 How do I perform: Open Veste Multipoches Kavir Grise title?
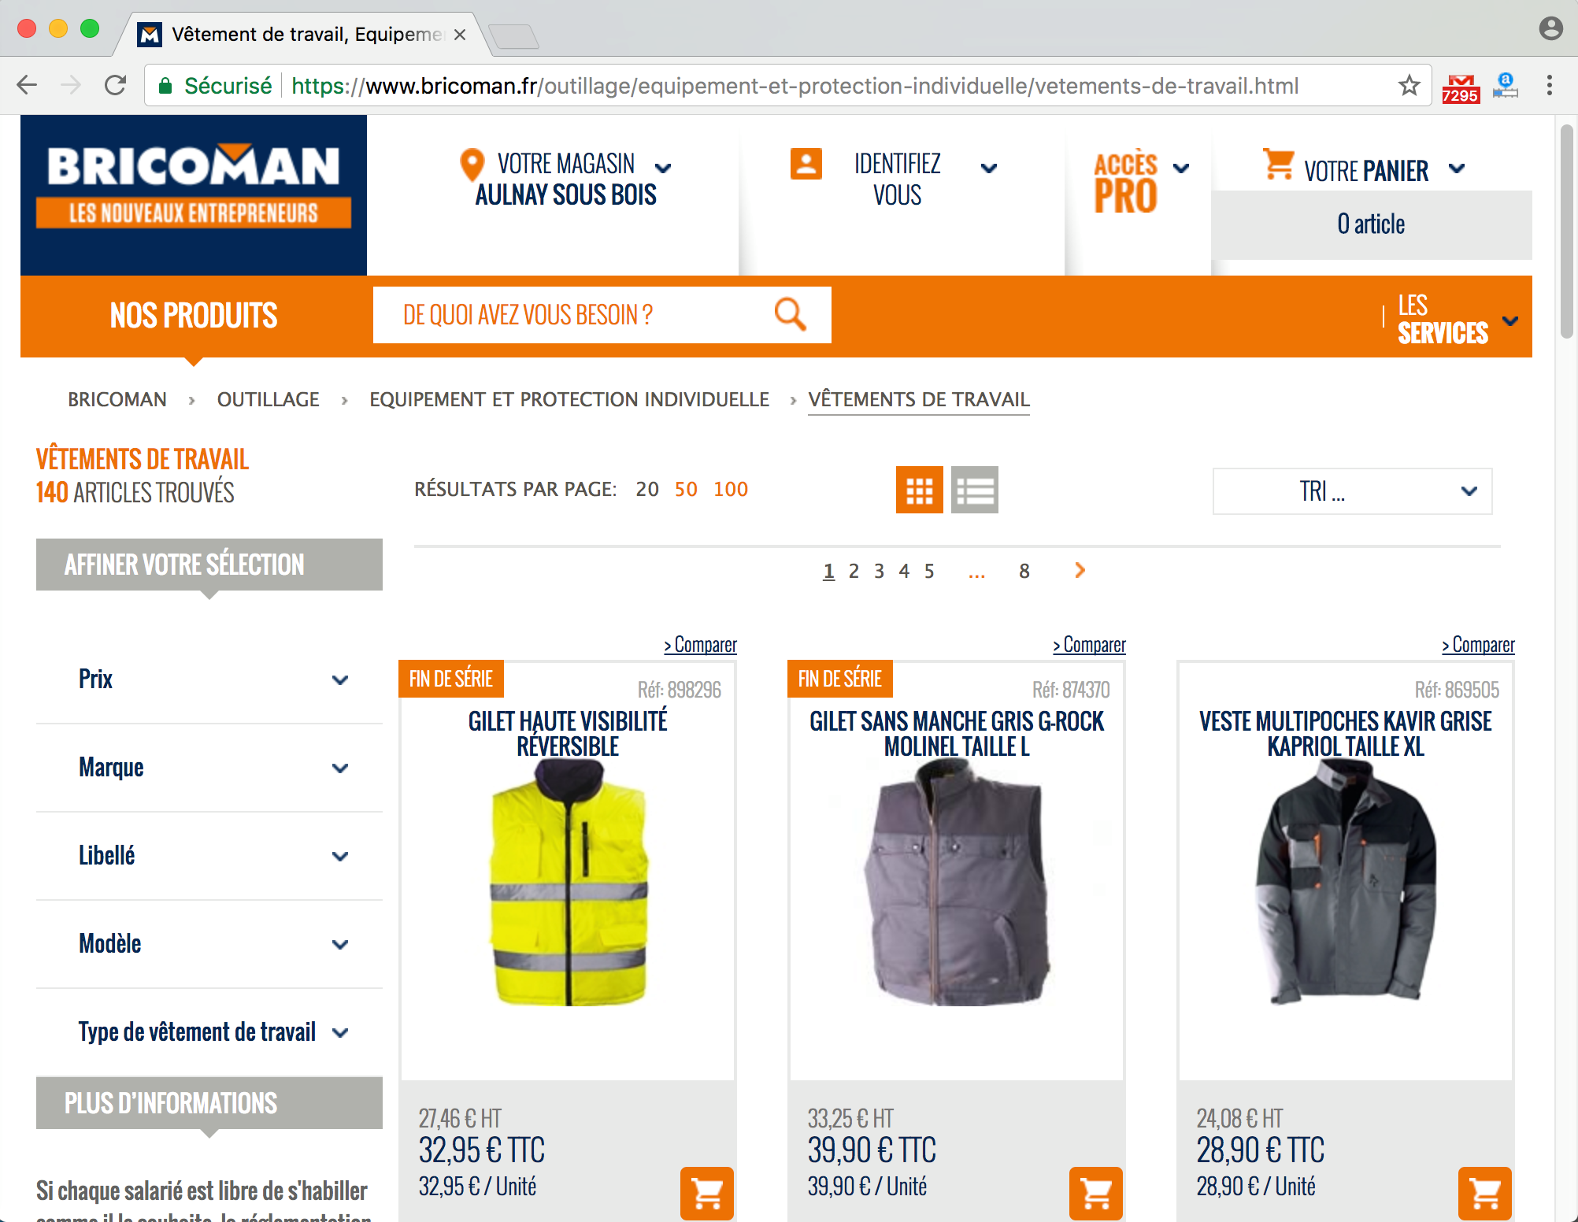[1346, 733]
